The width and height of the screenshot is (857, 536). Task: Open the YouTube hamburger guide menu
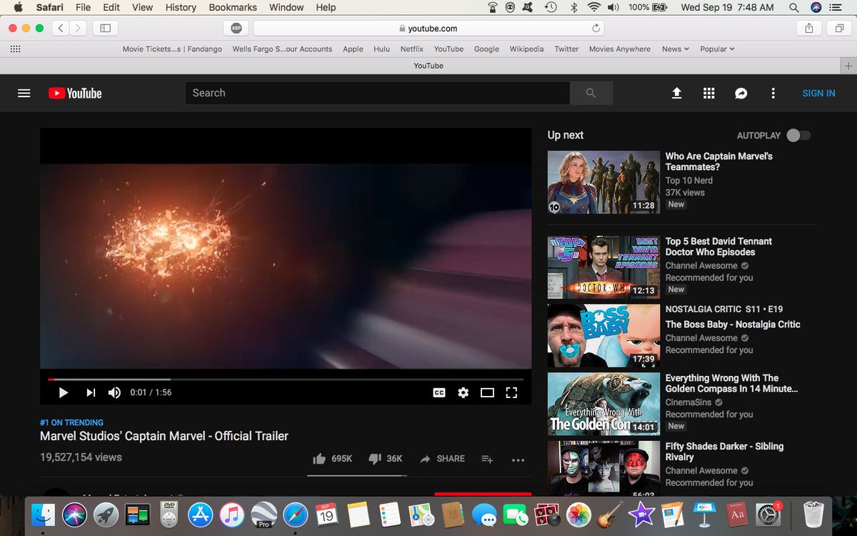coord(24,93)
